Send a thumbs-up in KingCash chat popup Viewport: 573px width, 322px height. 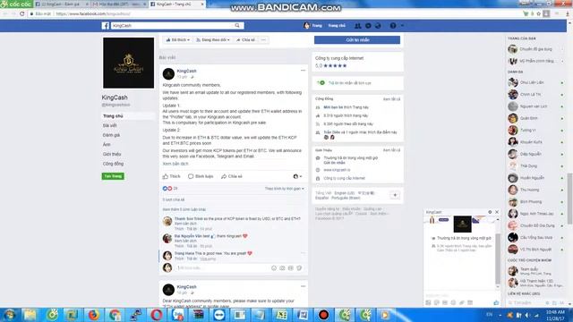(496, 302)
